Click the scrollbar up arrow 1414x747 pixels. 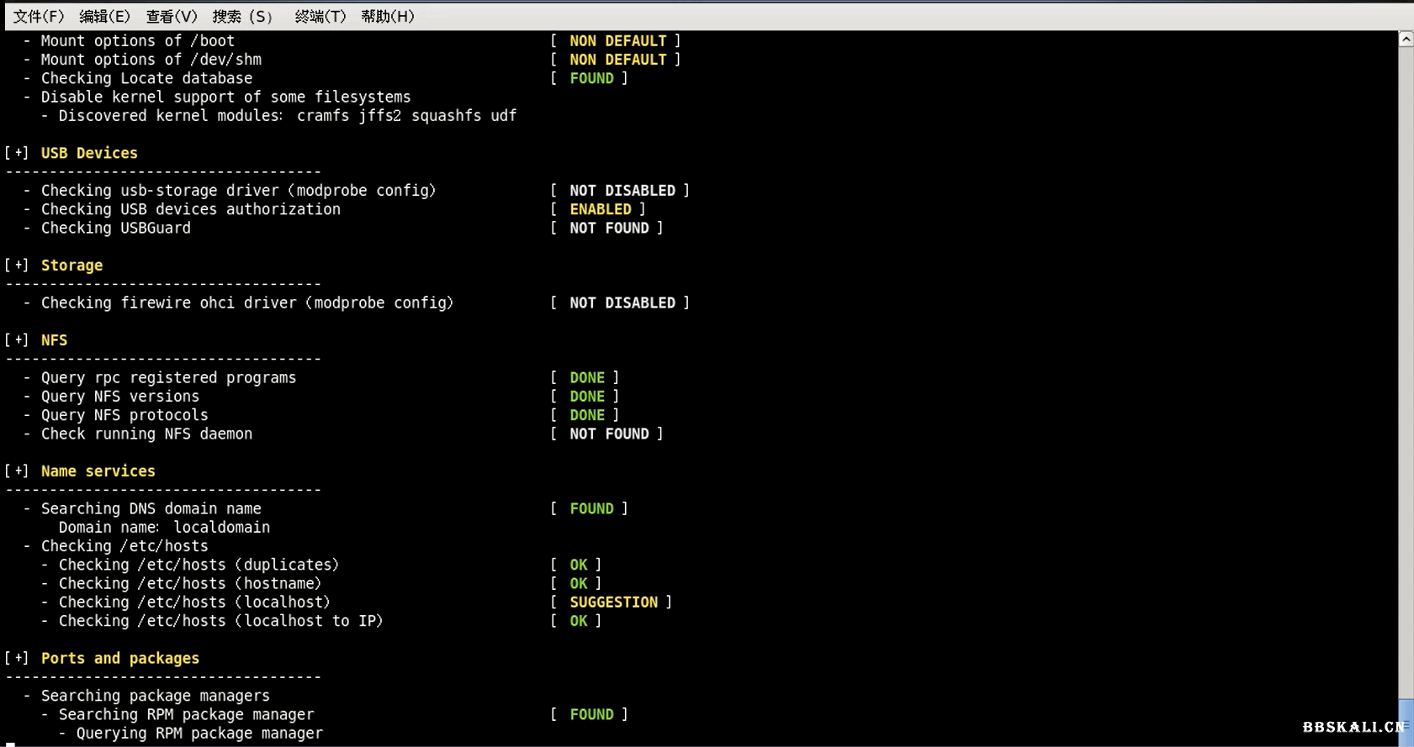[x=1406, y=39]
